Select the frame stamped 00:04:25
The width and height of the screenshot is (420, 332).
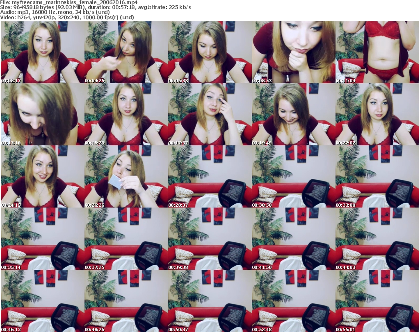pos(126,52)
